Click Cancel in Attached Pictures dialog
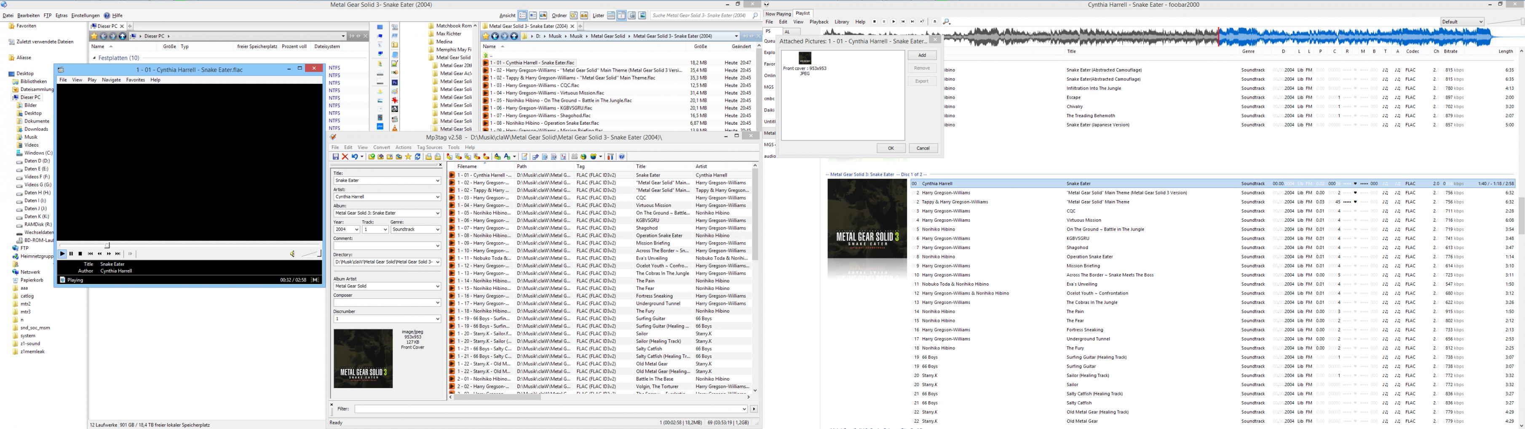The image size is (1525, 429). 923,148
